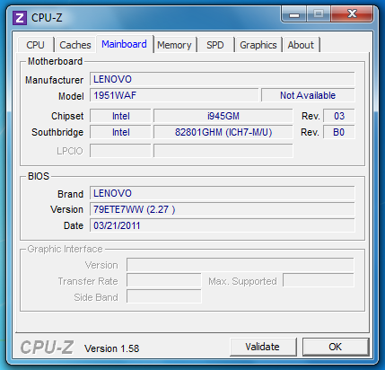Click chipset revision value 03
Screen dimensions: 385x370
point(339,116)
